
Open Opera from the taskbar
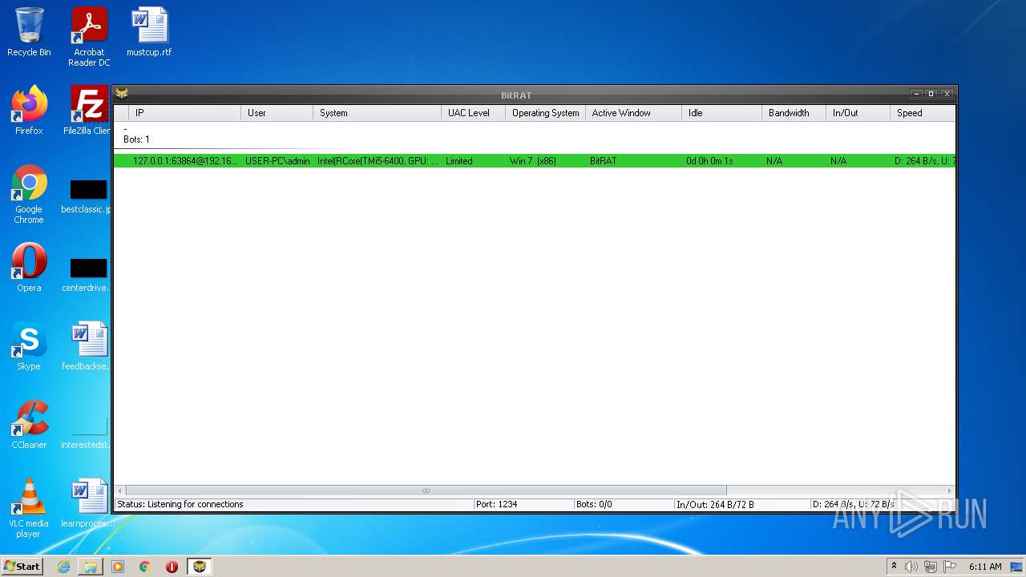point(172,567)
